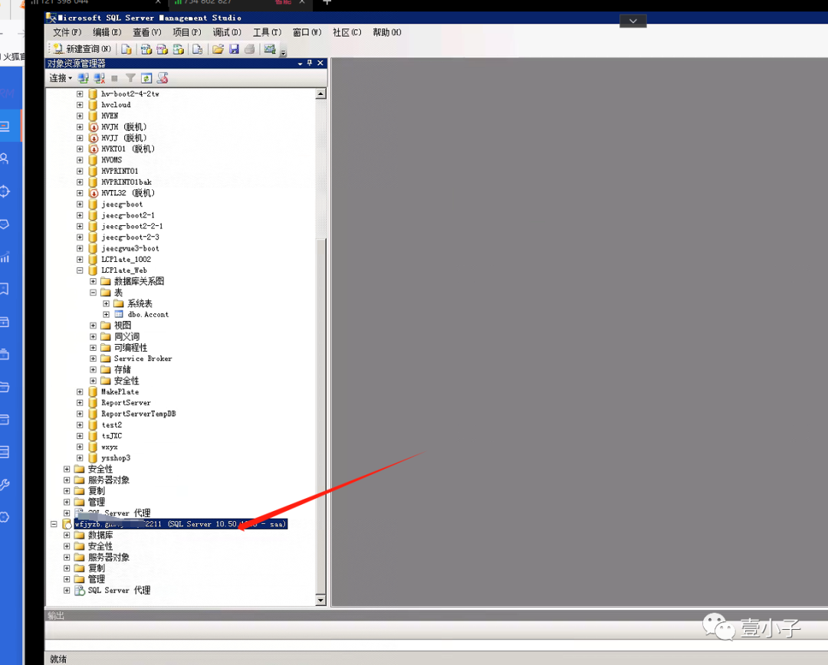Click the Analysis Services DMX query icon

(x=162, y=49)
